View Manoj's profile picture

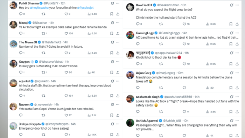(13, 25)
